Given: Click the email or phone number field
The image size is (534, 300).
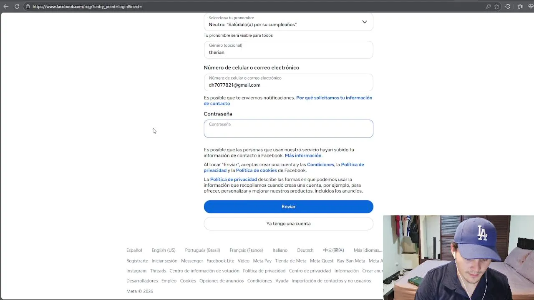Looking at the screenshot, I should [x=288, y=82].
